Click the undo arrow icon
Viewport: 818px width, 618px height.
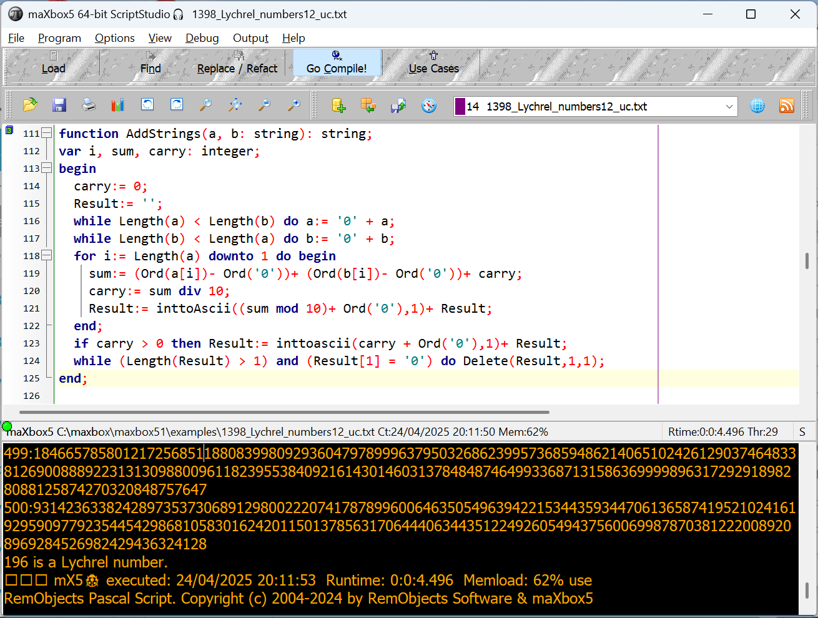[147, 105]
